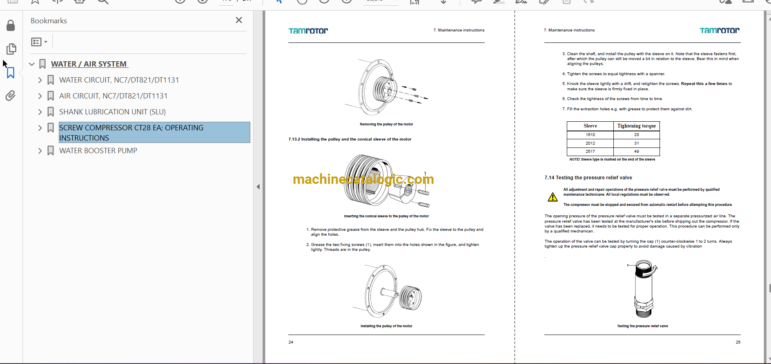The width and height of the screenshot is (771, 364).
Task: Click heading '7.13.2 Installing the pulley and the conical sleeve'
Action: (x=350, y=139)
